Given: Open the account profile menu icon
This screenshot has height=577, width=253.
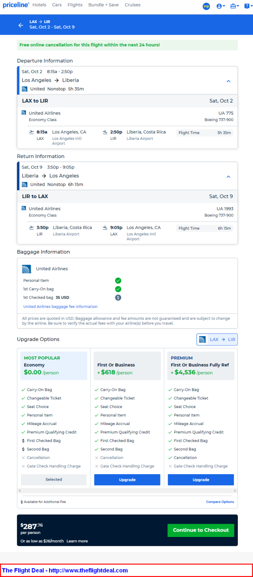Looking at the screenshot, I should (x=221, y=6).
